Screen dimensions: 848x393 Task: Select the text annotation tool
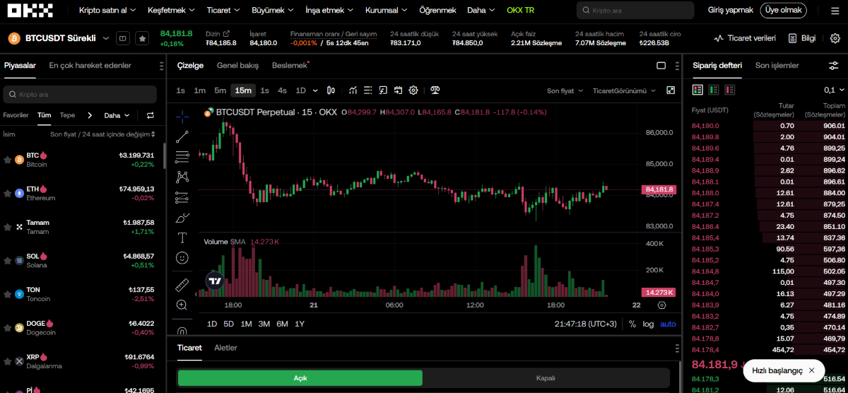tap(182, 237)
